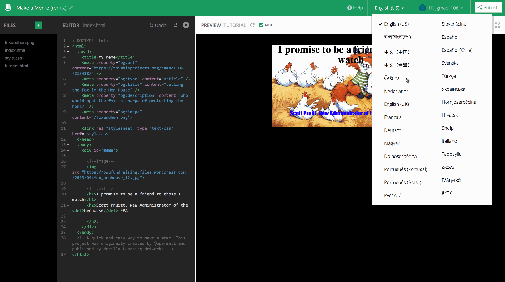This screenshot has height=282, width=505.
Task: Select Shqip language option
Action: (448, 128)
